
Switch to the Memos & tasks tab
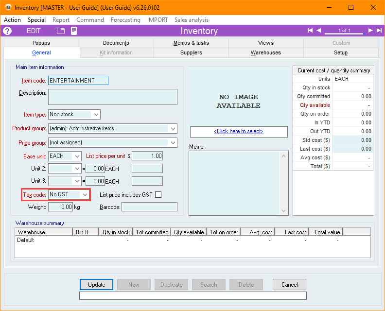click(x=191, y=43)
